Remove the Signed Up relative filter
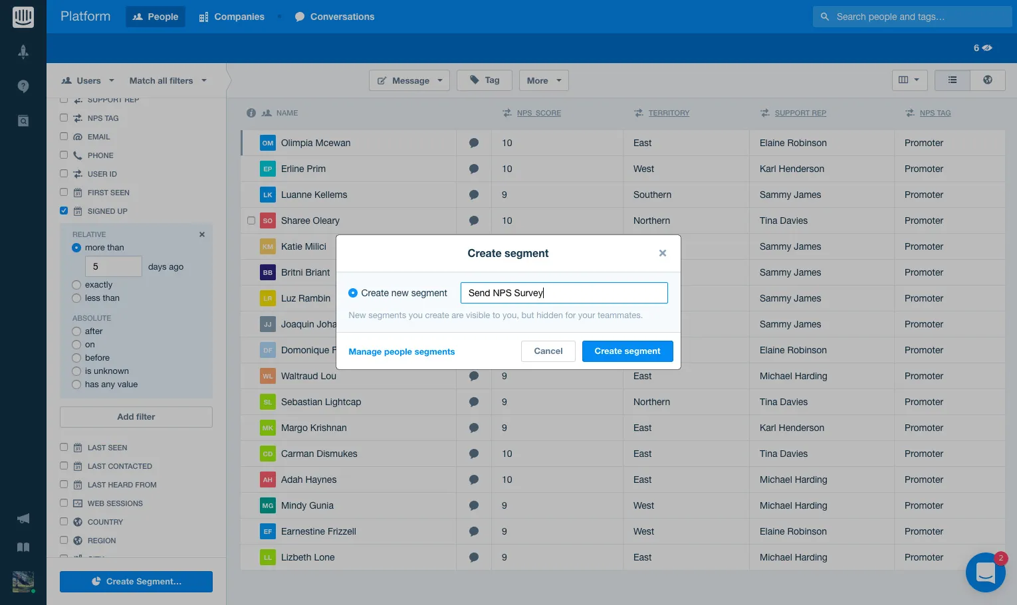 202,234
